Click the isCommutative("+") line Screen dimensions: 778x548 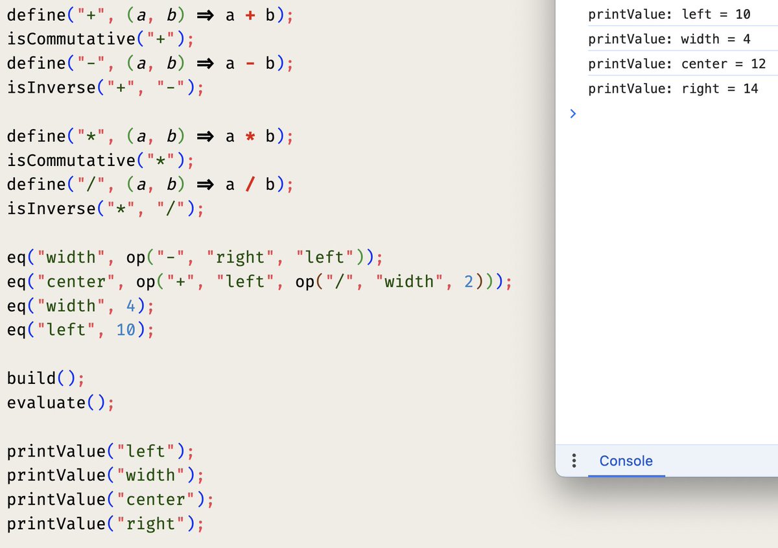point(100,40)
